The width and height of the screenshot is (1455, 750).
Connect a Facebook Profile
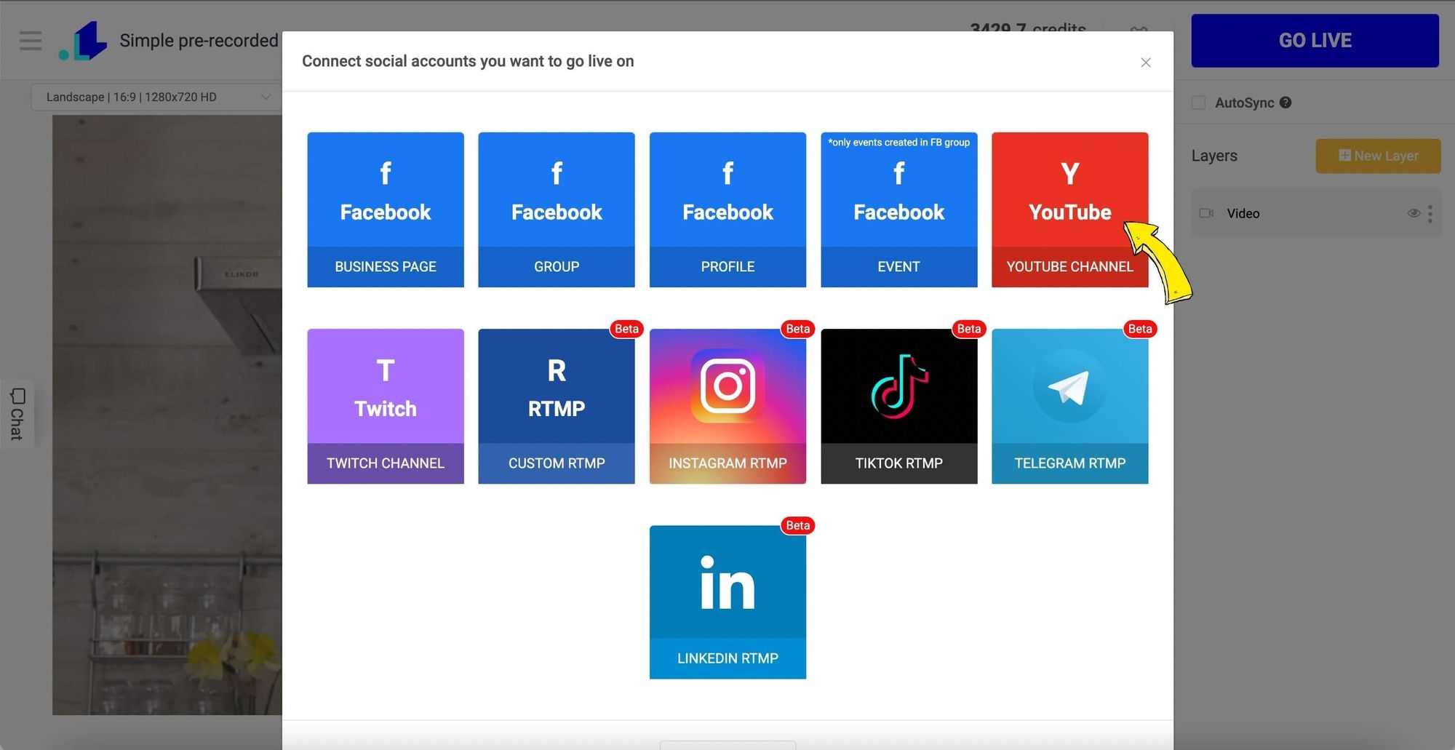(x=727, y=210)
